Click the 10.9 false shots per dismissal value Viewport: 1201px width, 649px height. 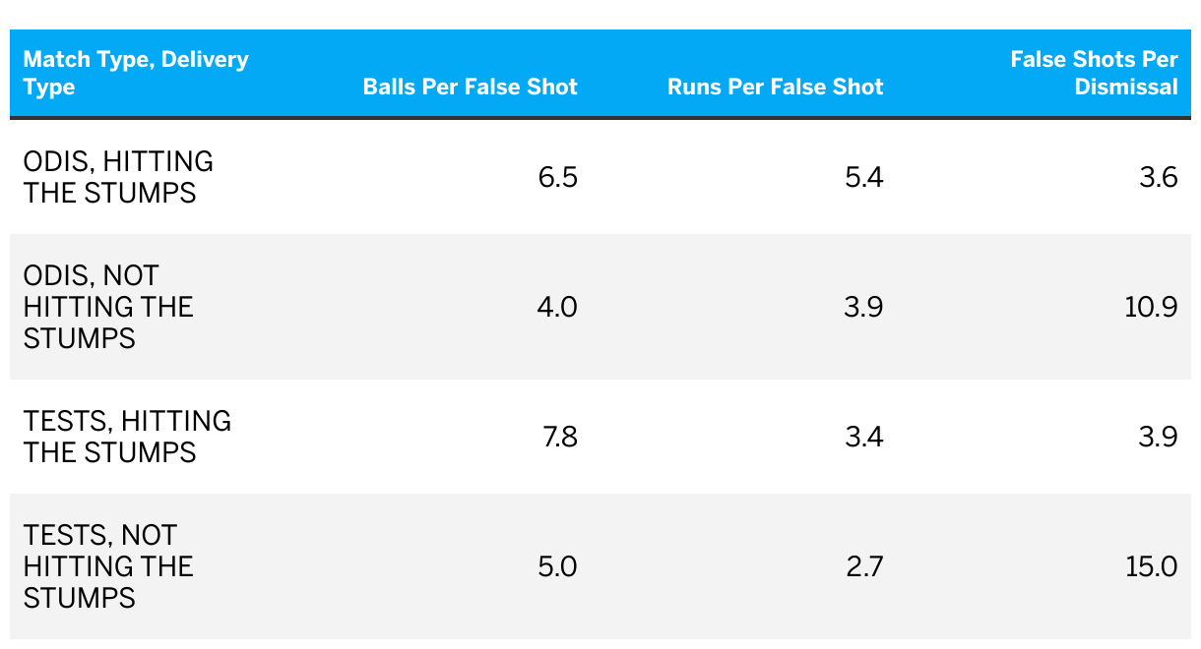(1151, 307)
